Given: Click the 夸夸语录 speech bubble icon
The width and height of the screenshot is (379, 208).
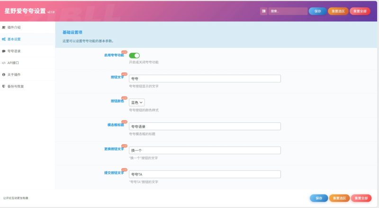Looking at the screenshot, I should tap(4, 51).
